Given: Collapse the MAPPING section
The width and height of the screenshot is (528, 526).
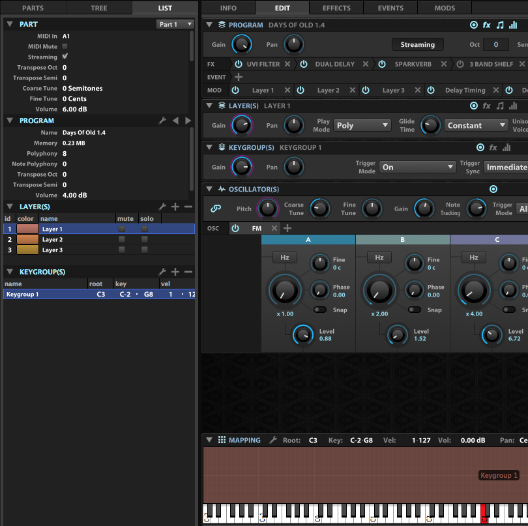Looking at the screenshot, I should (209, 440).
